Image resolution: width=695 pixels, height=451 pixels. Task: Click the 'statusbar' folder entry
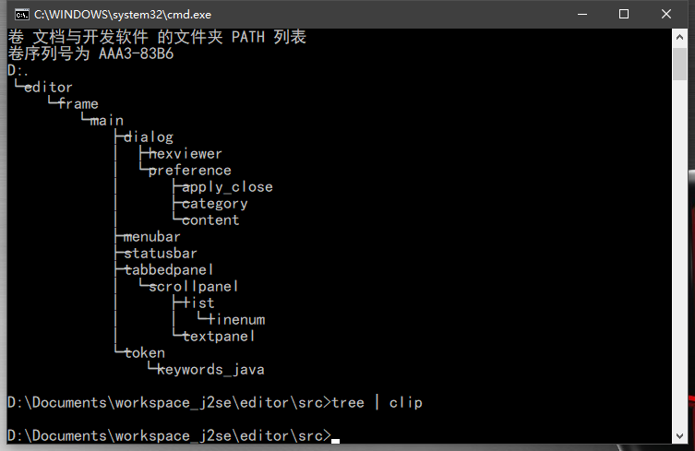coord(161,254)
